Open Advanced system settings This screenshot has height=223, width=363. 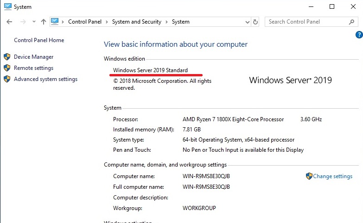pos(45,79)
